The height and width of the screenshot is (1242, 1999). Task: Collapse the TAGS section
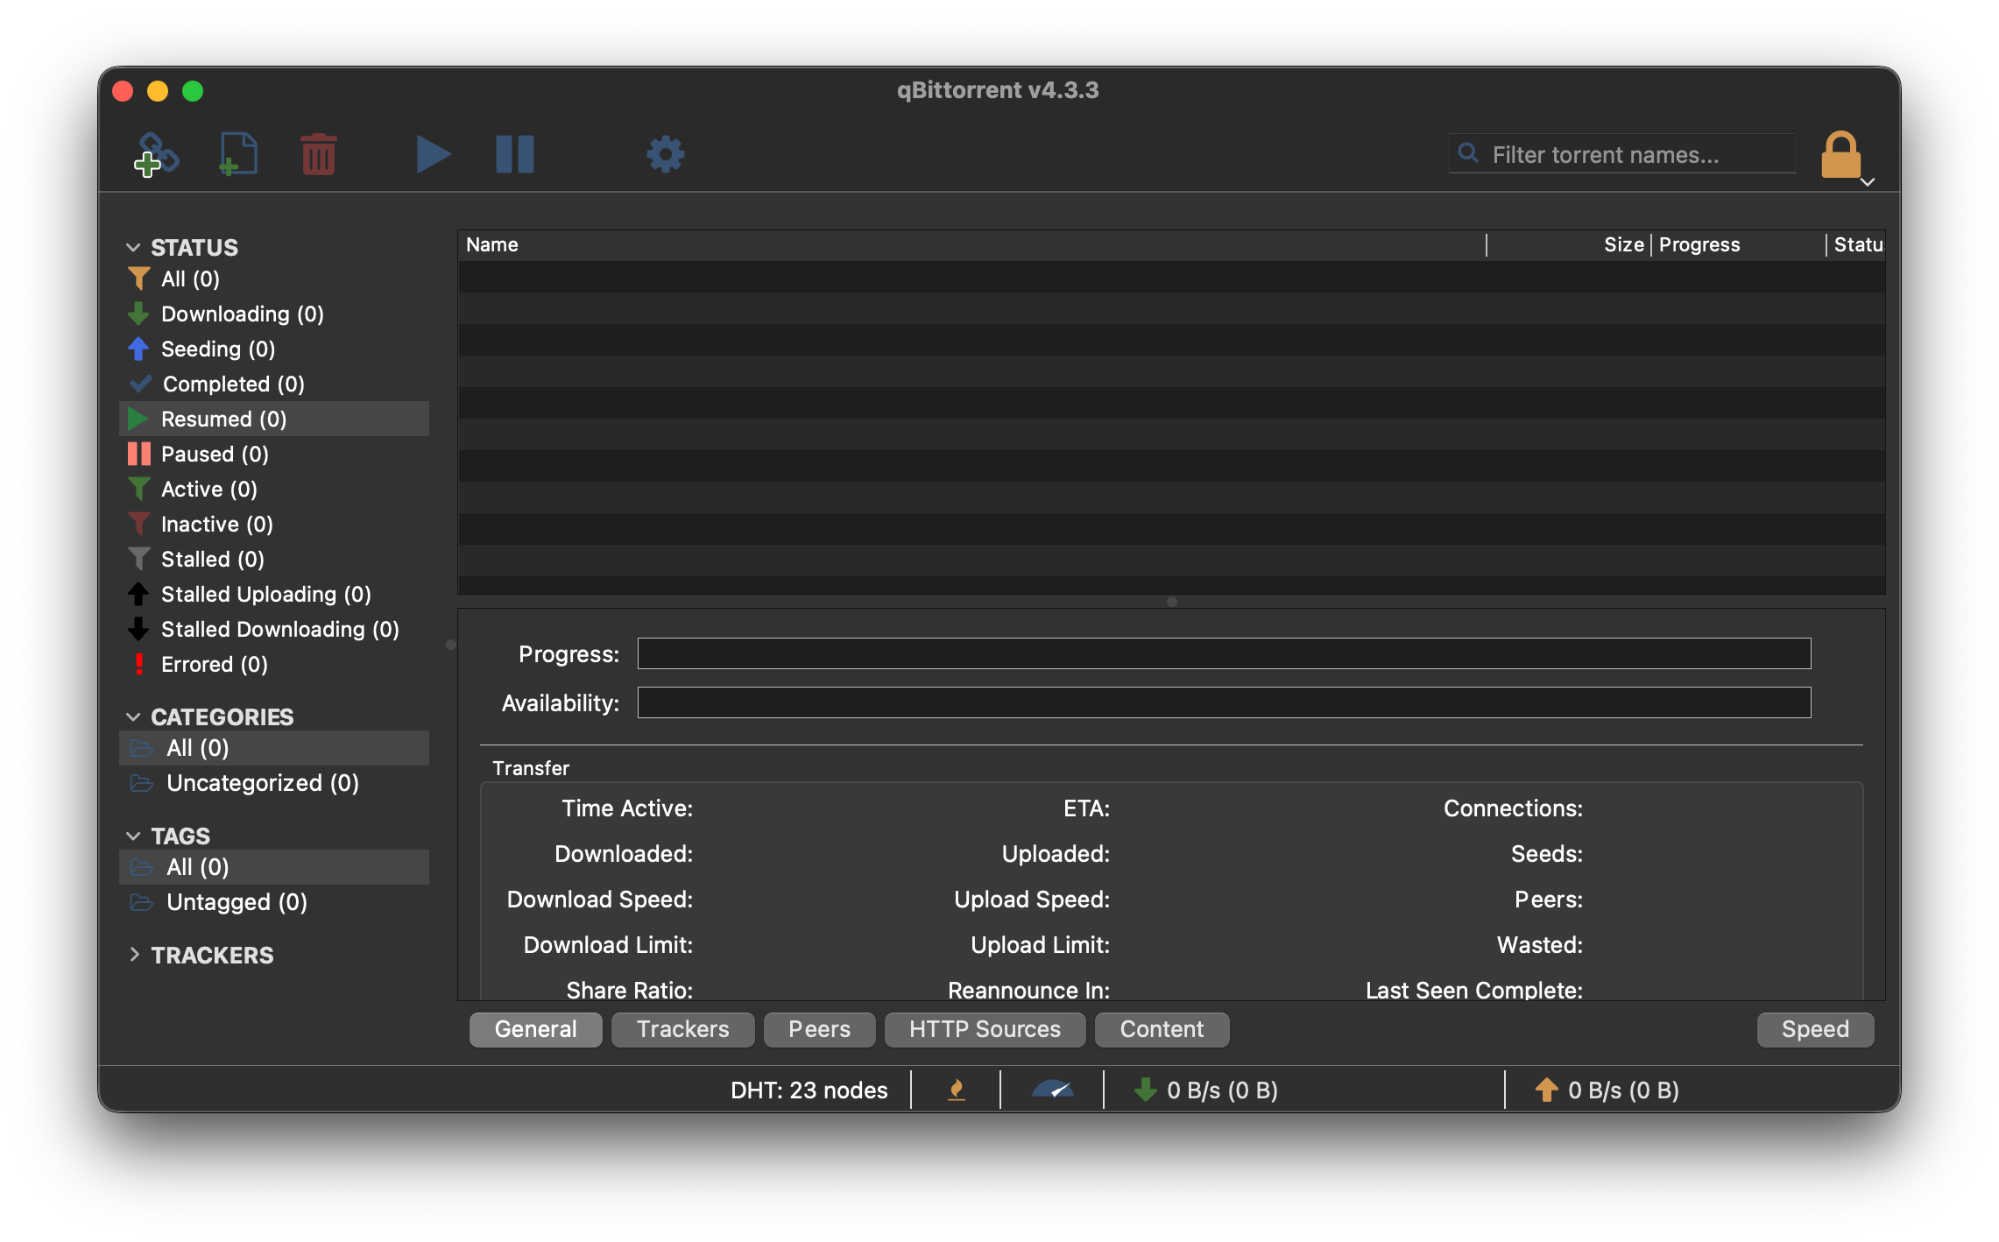point(133,836)
